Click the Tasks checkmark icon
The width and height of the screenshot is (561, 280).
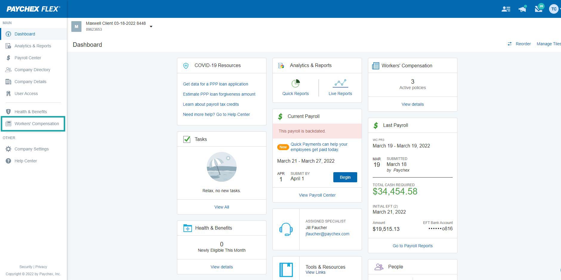click(187, 139)
